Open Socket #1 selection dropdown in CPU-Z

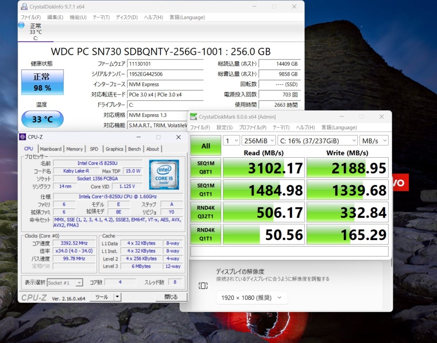pyautogui.click(x=65, y=283)
